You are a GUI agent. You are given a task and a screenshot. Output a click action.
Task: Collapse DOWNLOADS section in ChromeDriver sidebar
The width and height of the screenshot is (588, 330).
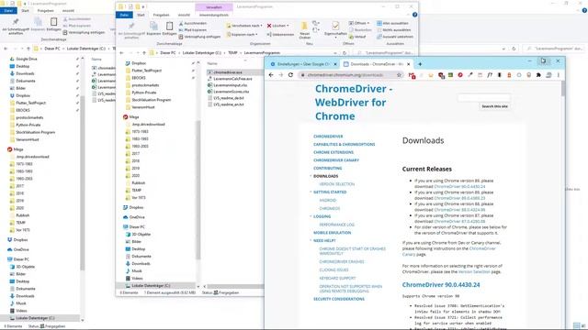pyautogui.click(x=311, y=176)
